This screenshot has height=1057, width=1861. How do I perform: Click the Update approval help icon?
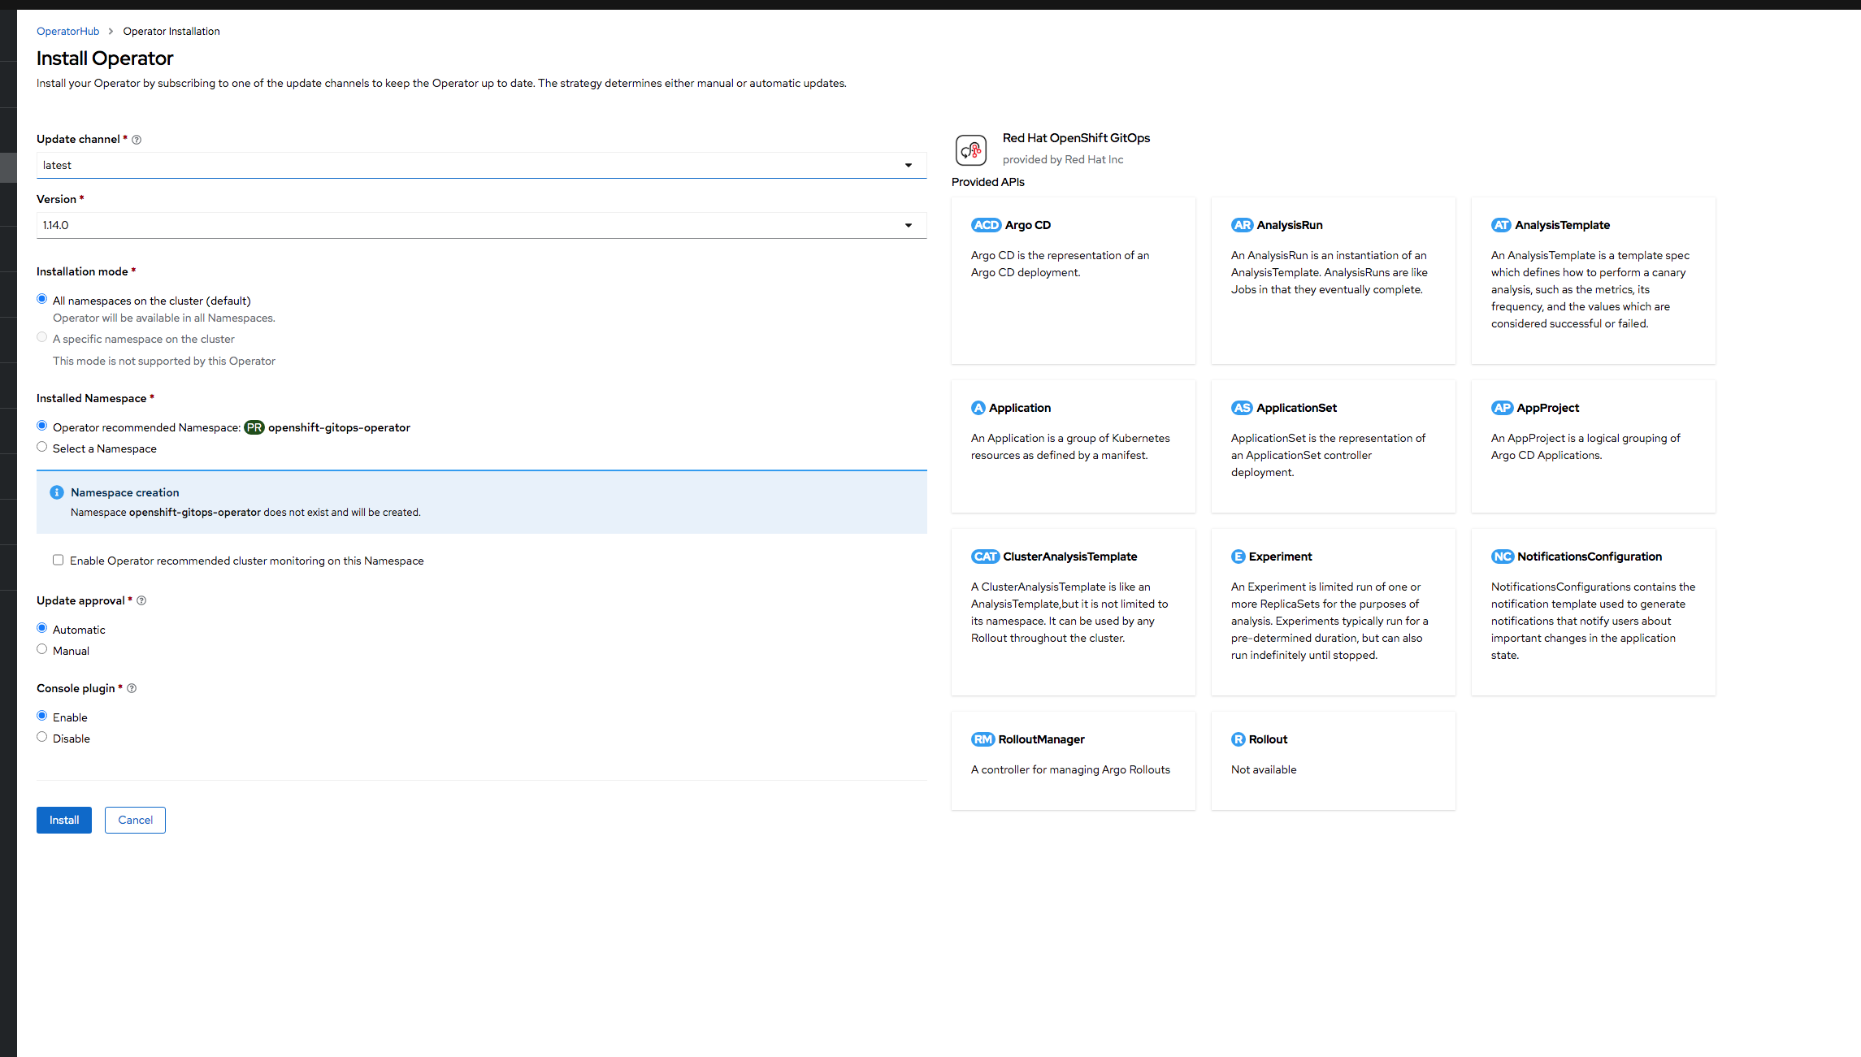coord(141,601)
